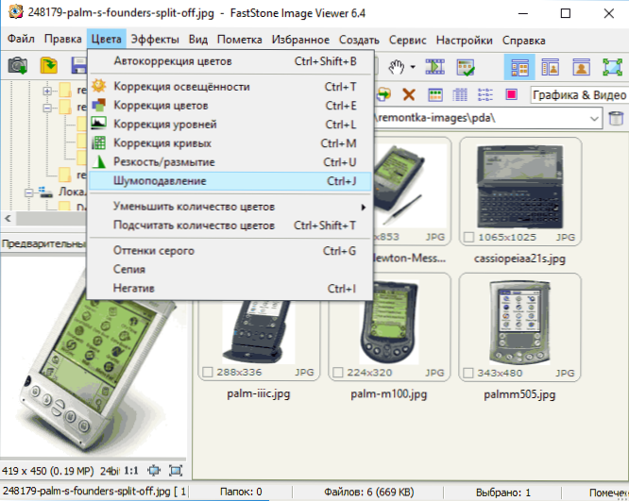Click the Файлов: 6 (669 KB) status text

368,492
